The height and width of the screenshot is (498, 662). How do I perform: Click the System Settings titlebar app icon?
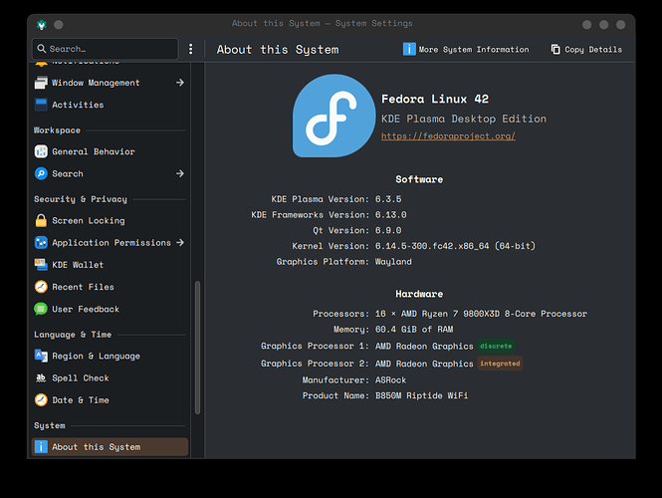(x=42, y=25)
